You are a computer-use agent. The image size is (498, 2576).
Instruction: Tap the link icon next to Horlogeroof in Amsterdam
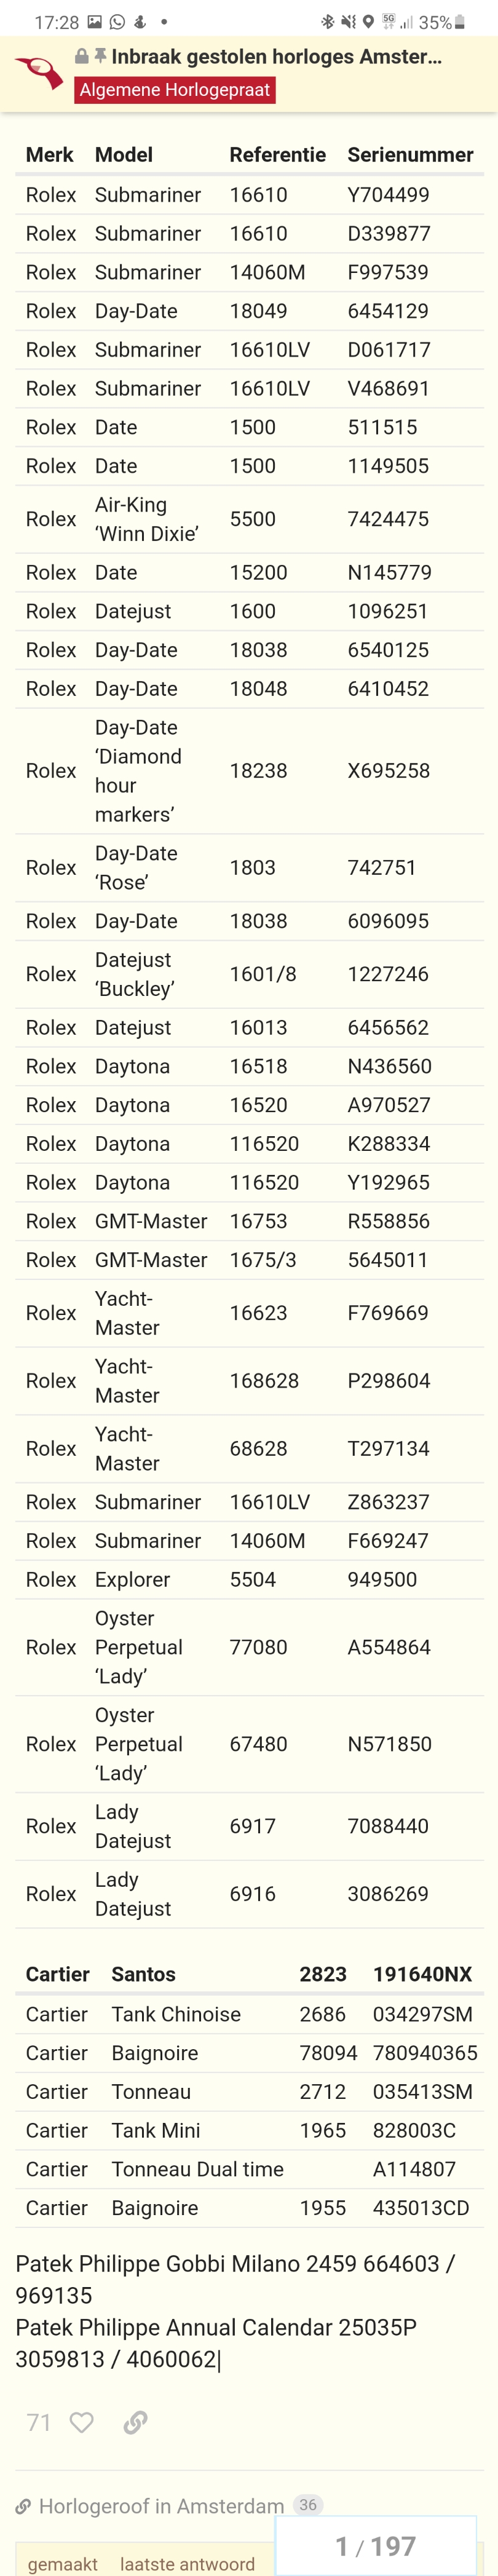[23, 2505]
